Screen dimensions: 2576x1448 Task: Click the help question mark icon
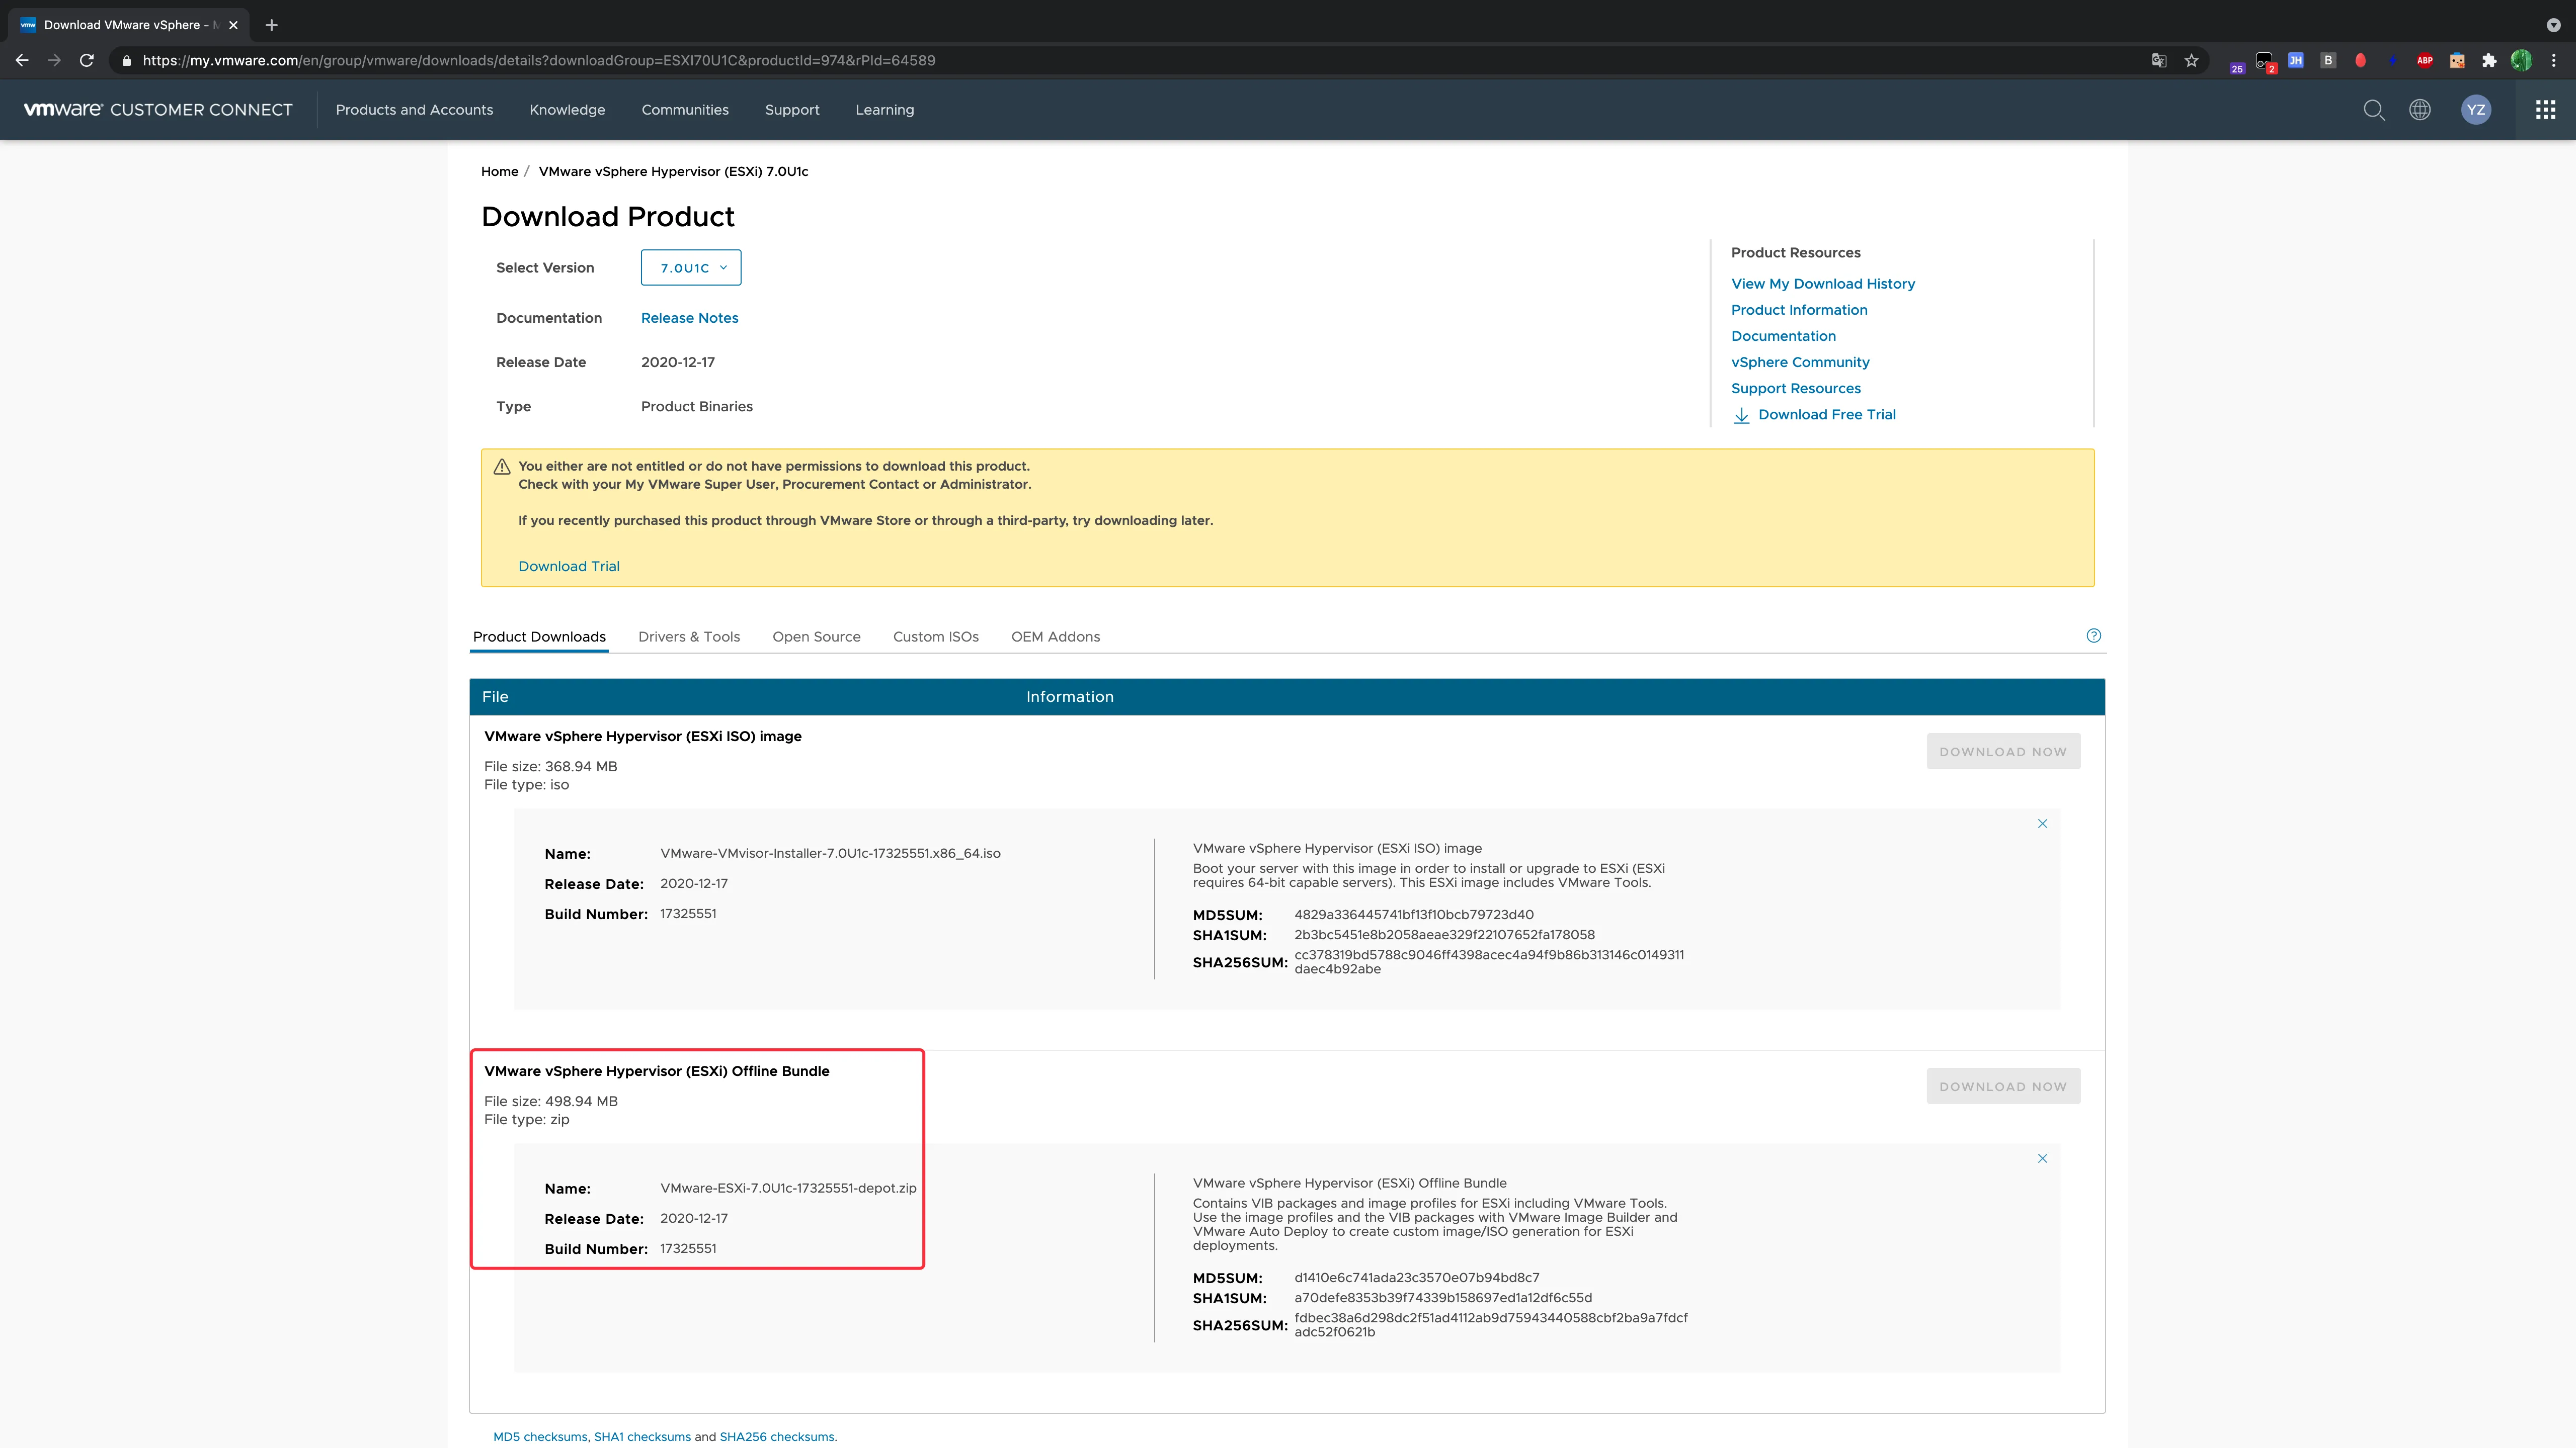click(2094, 636)
